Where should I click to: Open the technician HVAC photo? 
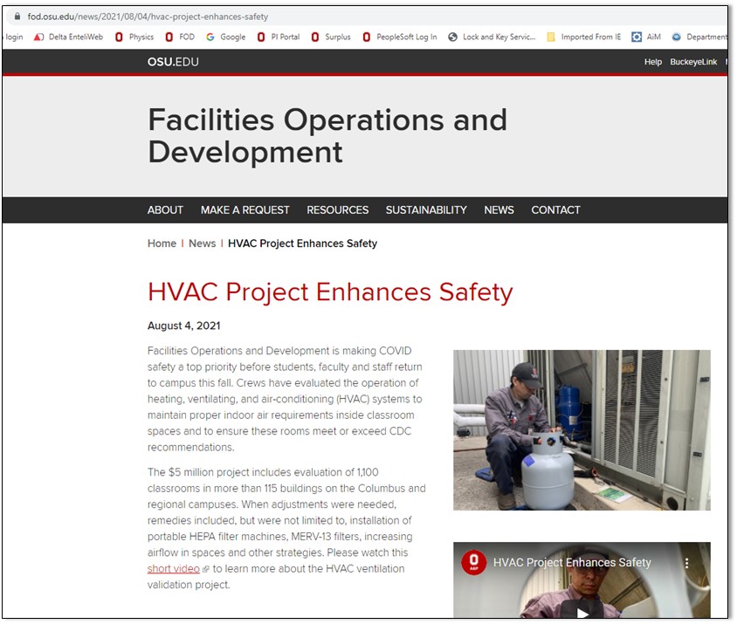(582, 430)
